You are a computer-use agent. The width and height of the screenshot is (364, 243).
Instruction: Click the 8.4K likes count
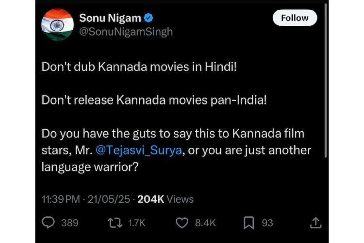pos(205,223)
